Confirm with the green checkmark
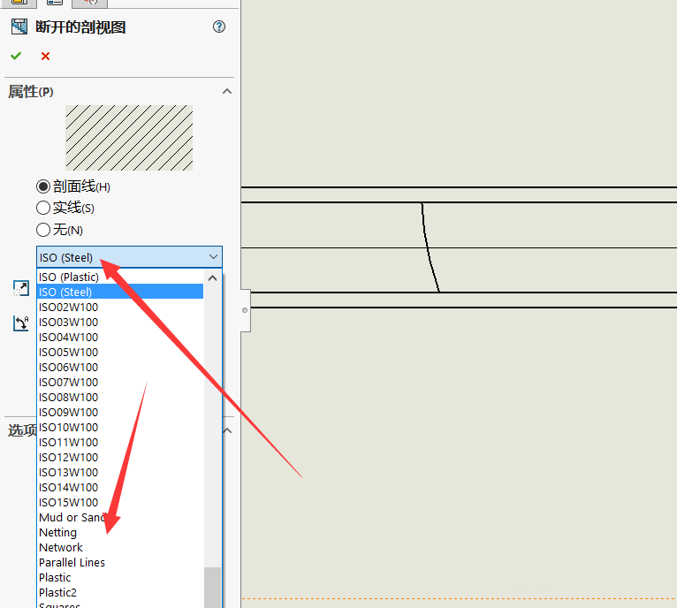 (x=16, y=56)
